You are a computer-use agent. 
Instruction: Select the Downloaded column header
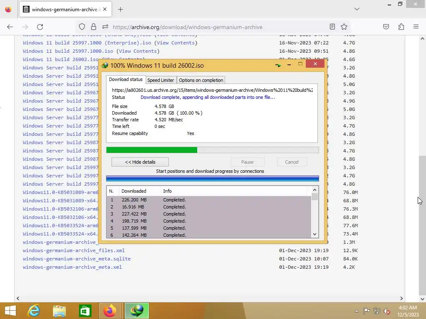pyautogui.click(x=139, y=191)
